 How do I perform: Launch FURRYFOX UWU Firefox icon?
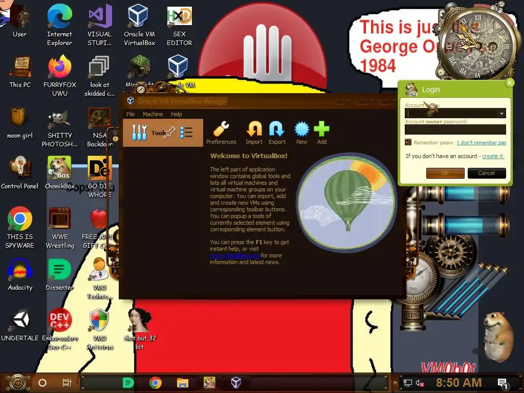click(60, 76)
